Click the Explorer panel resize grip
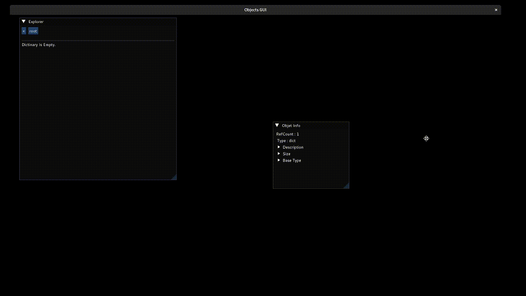526x296 pixels. (x=173, y=177)
